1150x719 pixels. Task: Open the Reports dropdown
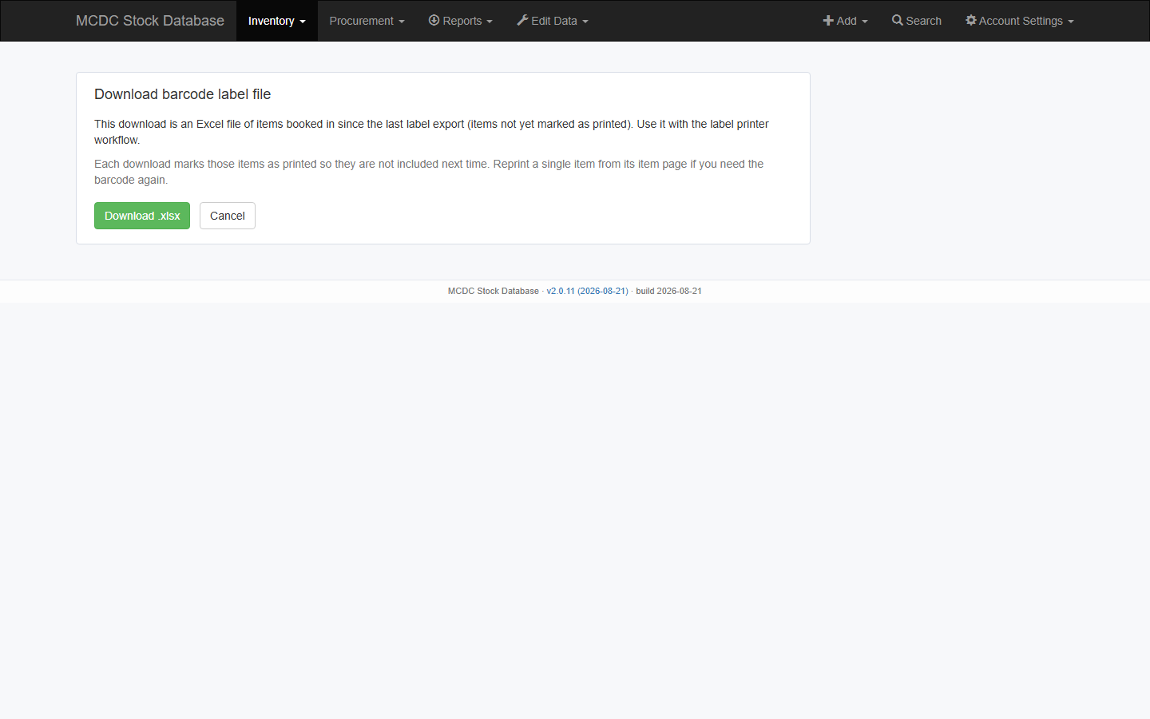(460, 21)
